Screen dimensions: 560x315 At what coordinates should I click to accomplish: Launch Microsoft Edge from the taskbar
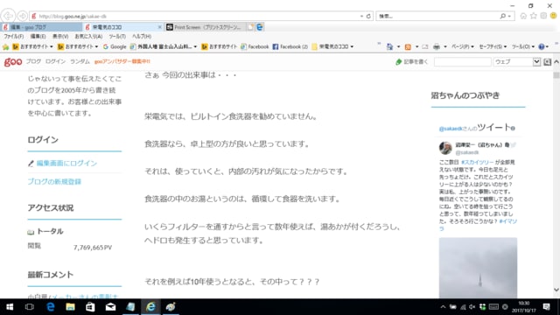coord(51,307)
